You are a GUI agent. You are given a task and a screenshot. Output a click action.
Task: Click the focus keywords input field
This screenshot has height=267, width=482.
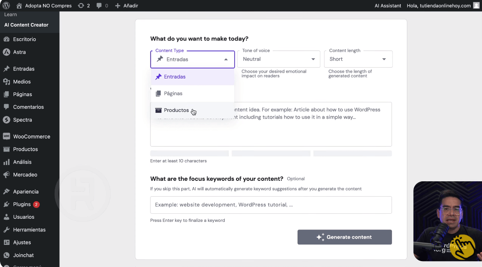pyautogui.click(x=271, y=205)
